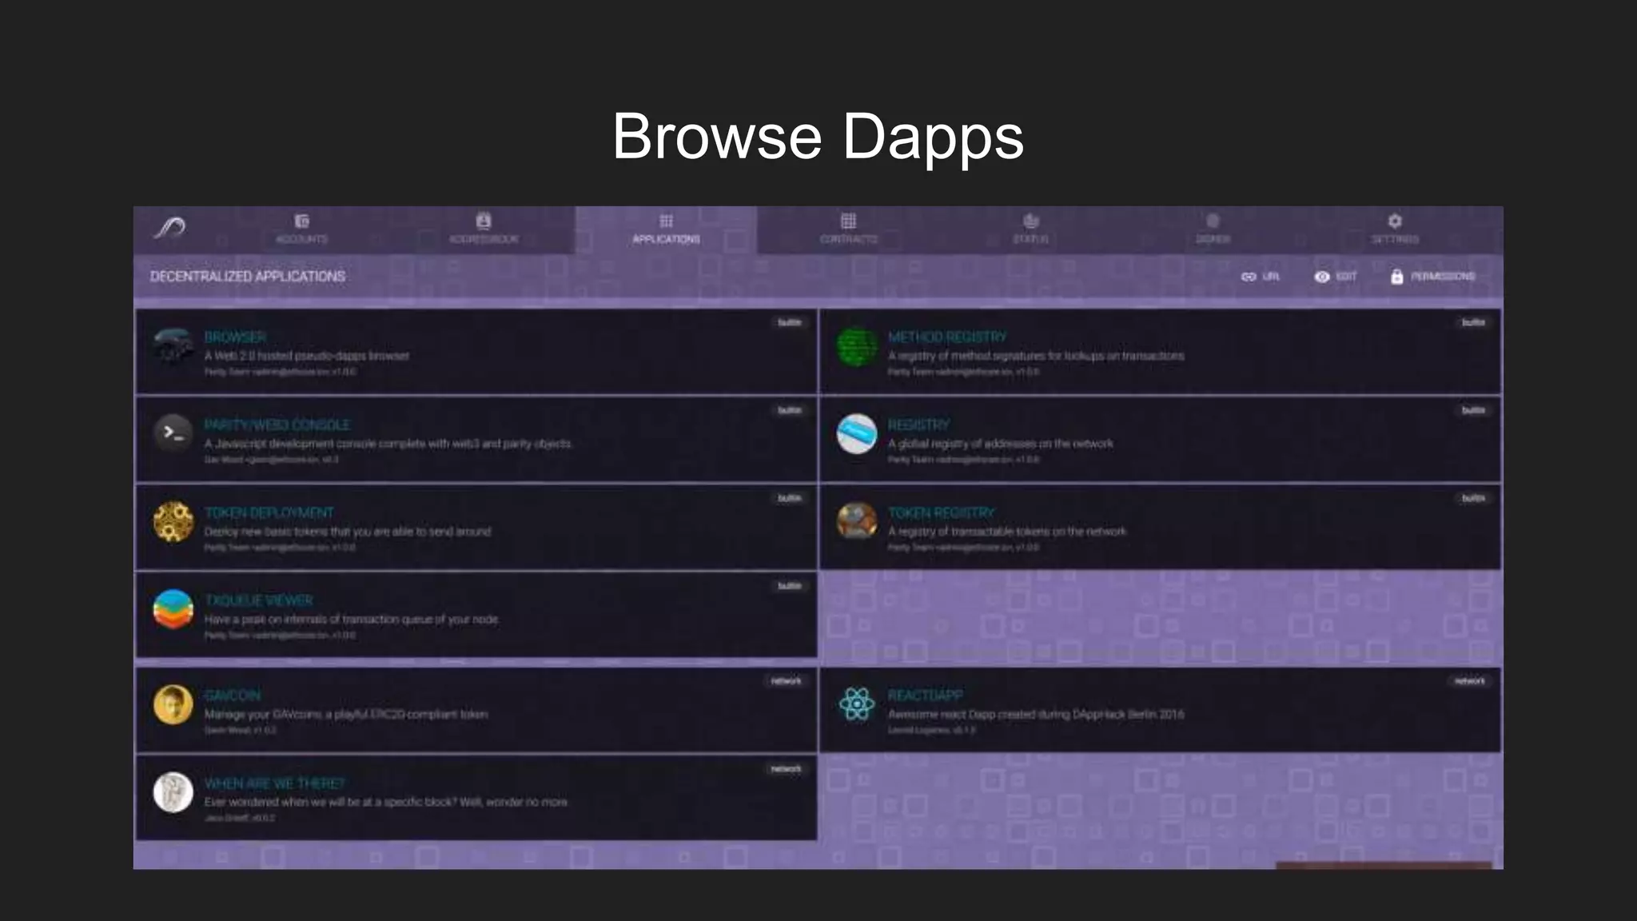Open the GAVcoin avatar icon

point(173,704)
